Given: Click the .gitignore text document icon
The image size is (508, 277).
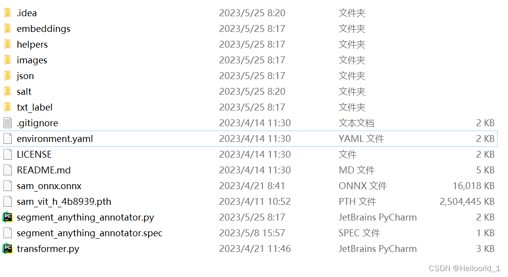Looking at the screenshot, I should (8, 123).
